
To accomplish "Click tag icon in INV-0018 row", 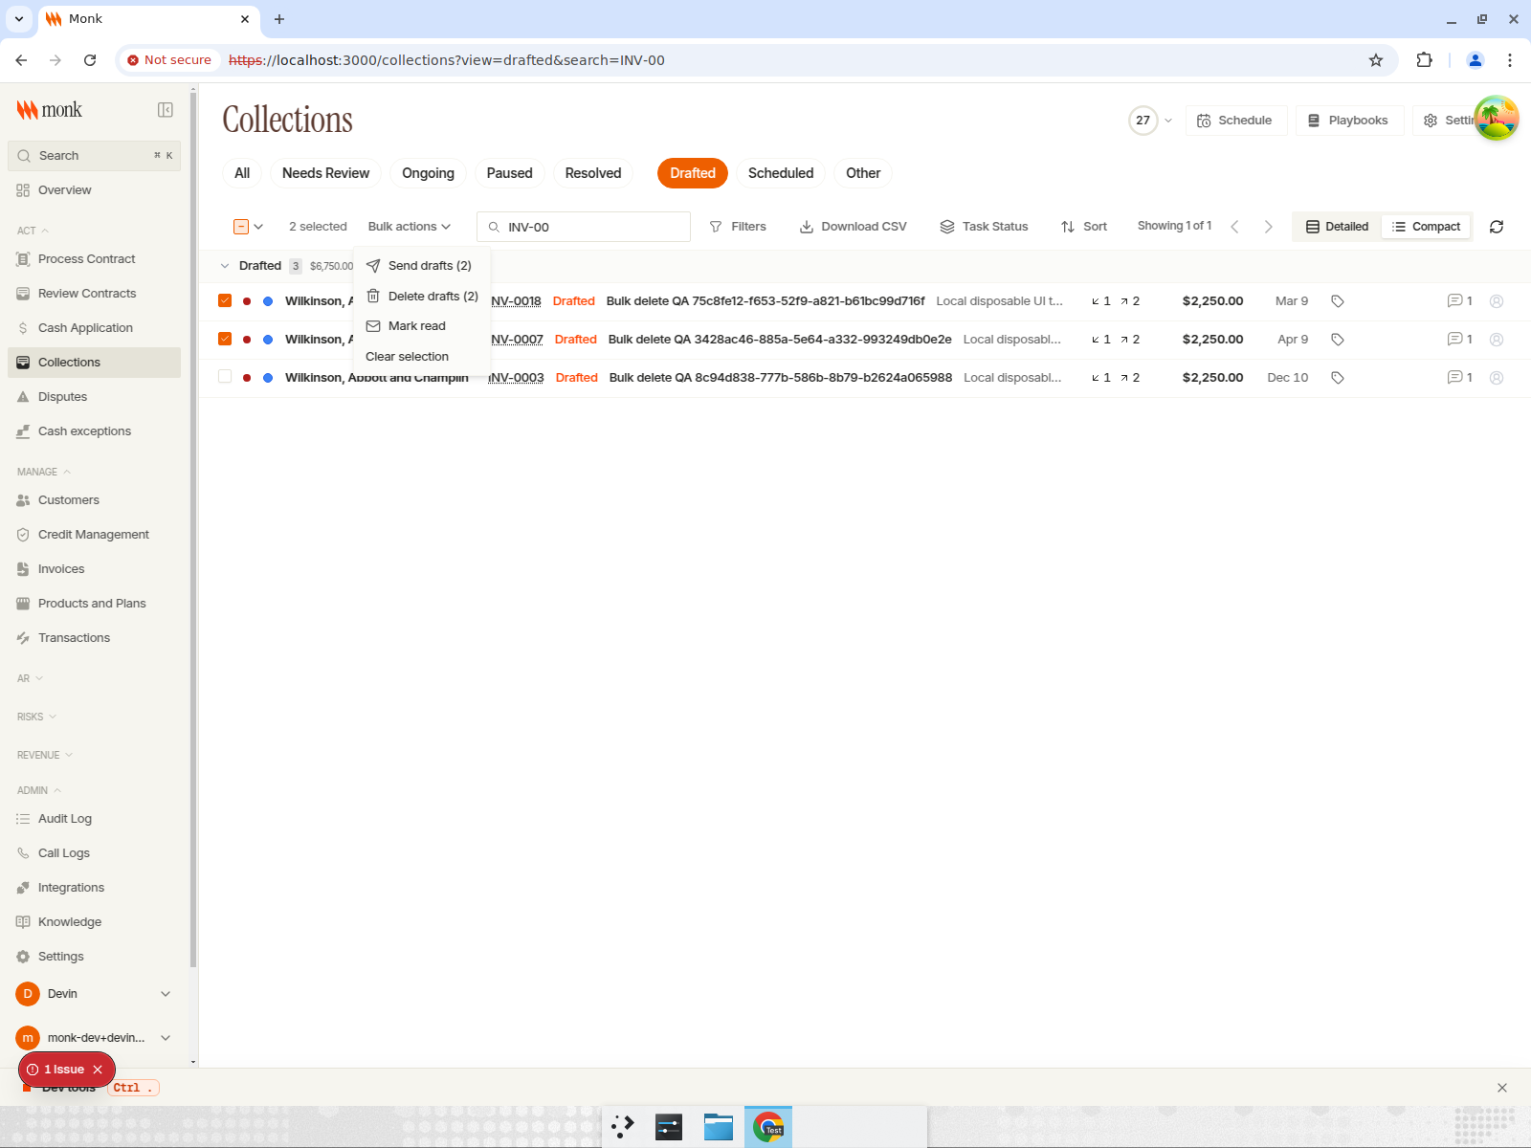I will click(x=1338, y=301).
